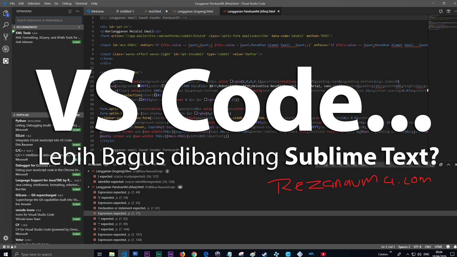The width and height of the screenshot is (457, 257).
Task: Open Google Chrome from the taskbar
Action: (194, 254)
